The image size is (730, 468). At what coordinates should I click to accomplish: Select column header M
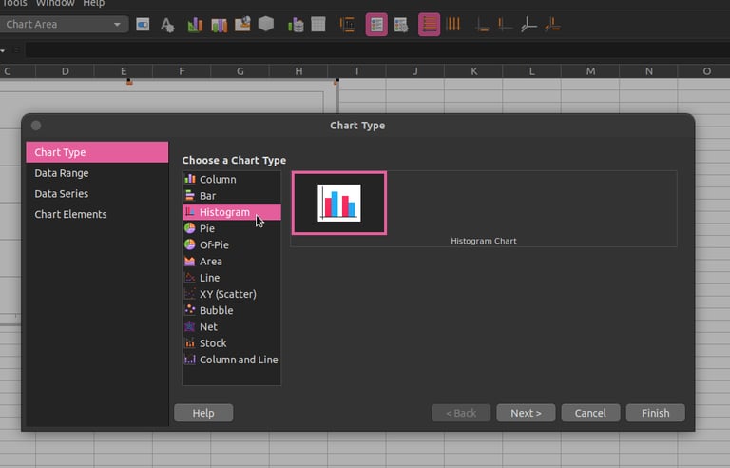tap(590, 70)
